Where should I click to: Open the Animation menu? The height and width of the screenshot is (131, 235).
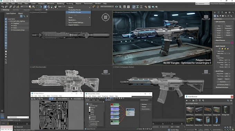(51, 3)
